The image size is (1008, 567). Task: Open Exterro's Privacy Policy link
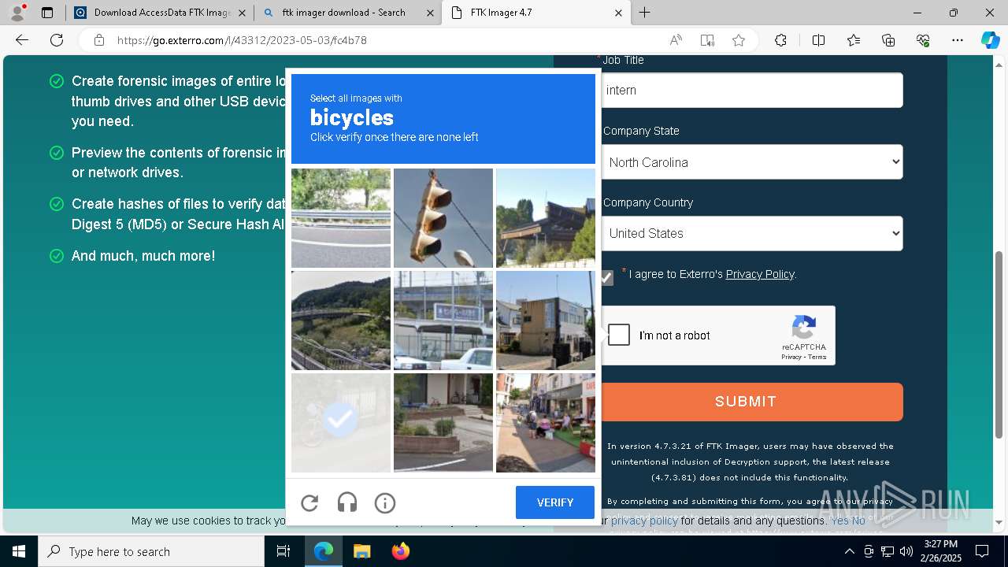coord(760,274)
